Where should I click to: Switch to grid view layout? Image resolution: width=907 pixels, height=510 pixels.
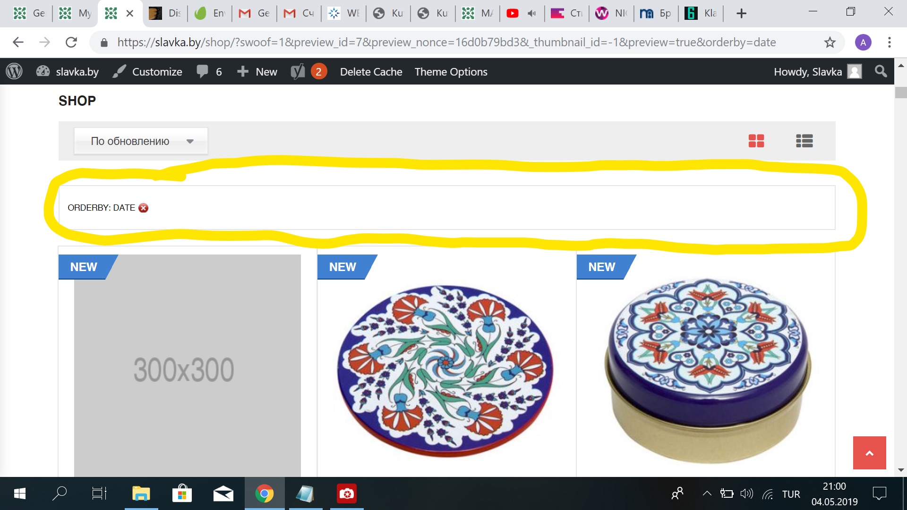coord(756,141)
